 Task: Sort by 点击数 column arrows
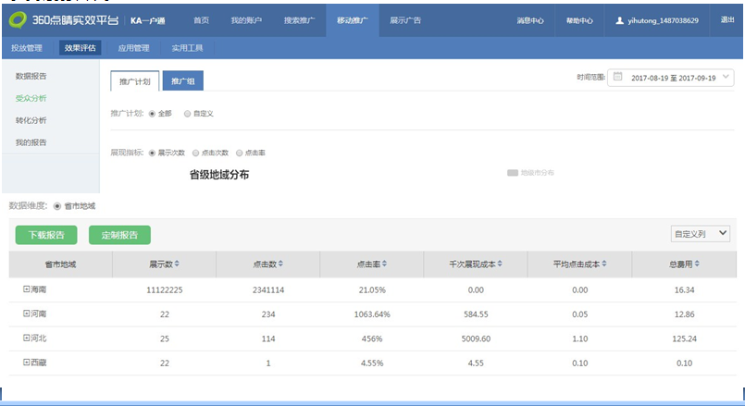(281, 265)
